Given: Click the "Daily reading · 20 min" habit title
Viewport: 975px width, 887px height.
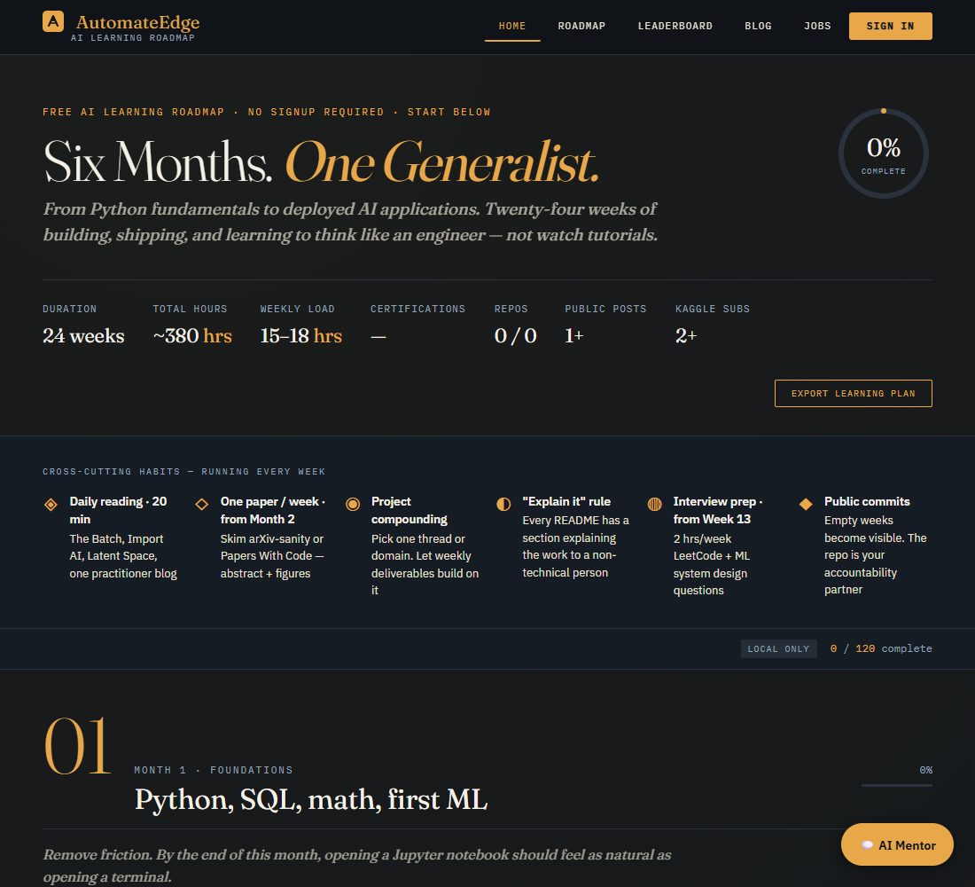Looking at the screenshot, I should tap(118, 510).
